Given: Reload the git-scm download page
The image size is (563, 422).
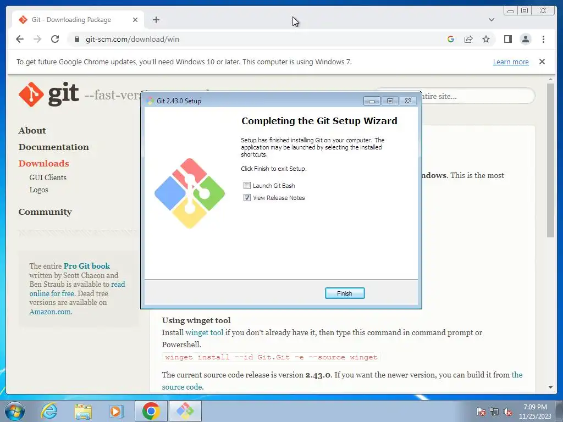Looking at the screenshot, I should click(x=55, y=39).
